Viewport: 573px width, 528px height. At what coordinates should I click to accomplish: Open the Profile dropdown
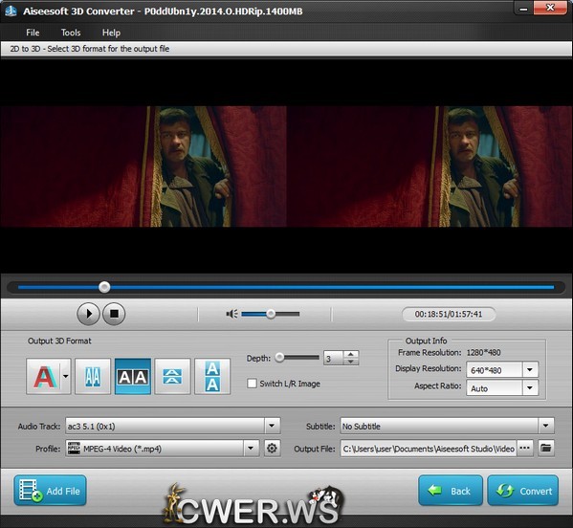point(251,449)
